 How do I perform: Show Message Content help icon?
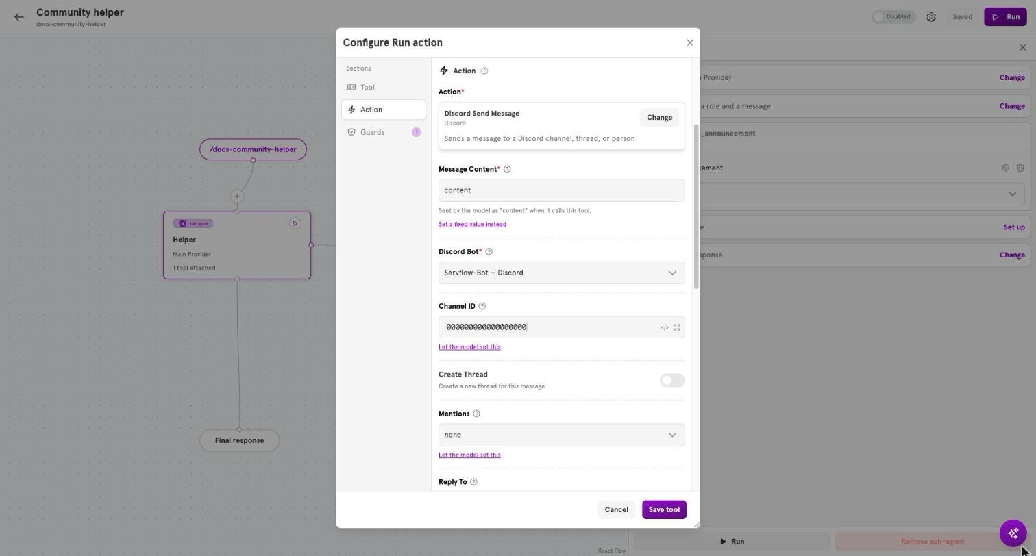pyautogui.click(x=507, y=169)
